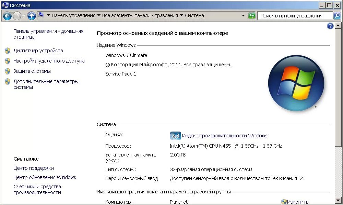Expand dropdown arrow before Панель управления
The height and width of the screenshot is (205, 343).
[49, 15]
